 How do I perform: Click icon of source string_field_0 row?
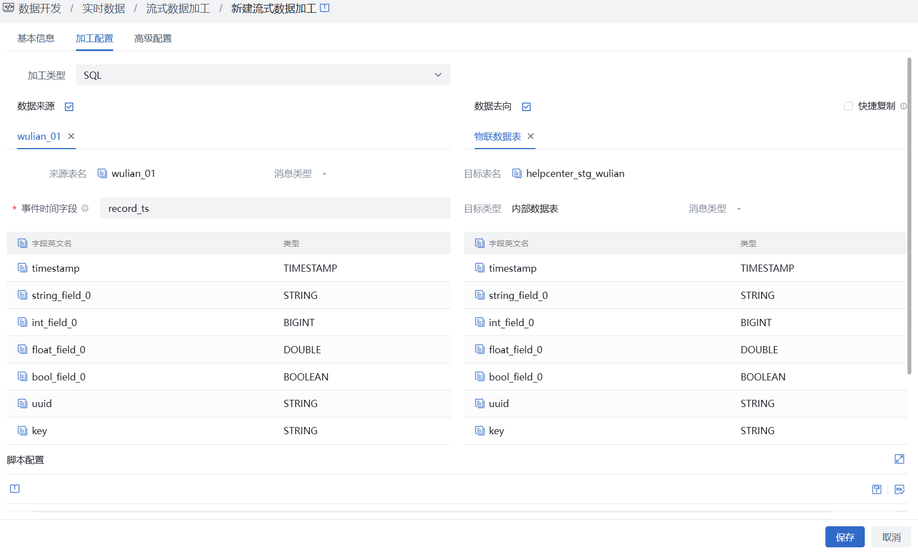pyautogui.click(x=22, y=295)
